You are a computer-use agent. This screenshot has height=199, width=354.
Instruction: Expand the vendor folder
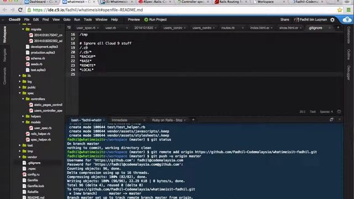coord(20,157)
